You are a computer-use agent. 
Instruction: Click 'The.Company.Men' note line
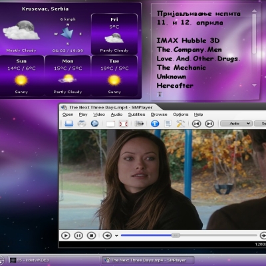[x=189, y=50]
